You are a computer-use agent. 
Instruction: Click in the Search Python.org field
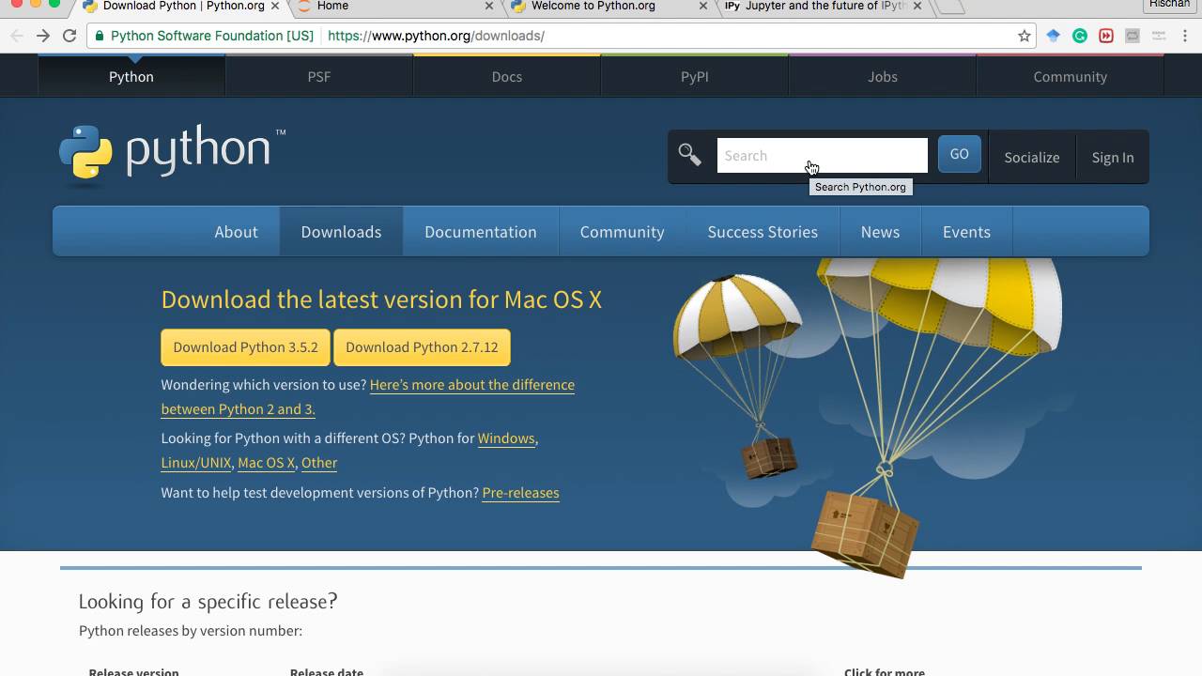(823, 155)
